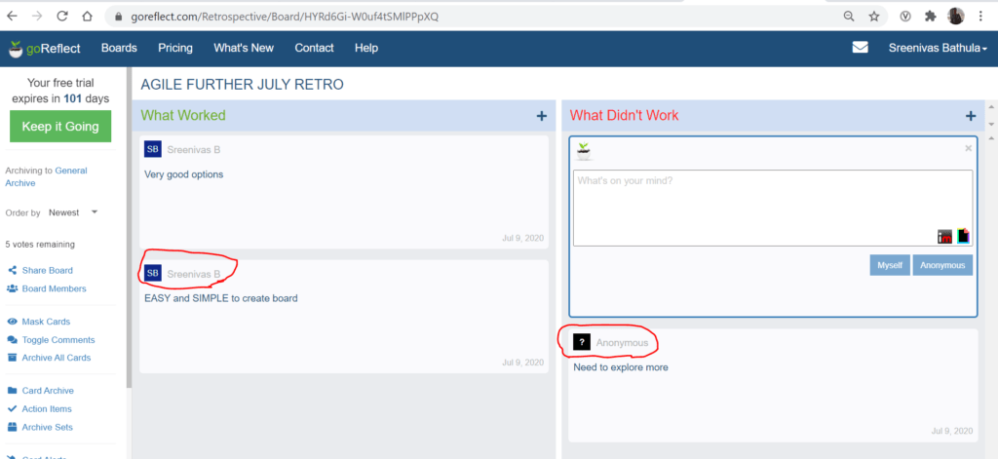Image resolution: width=998 pixels, height=459 pixels.
Task: Click Toggle Comments link text
Action: [x=58, y=340]
